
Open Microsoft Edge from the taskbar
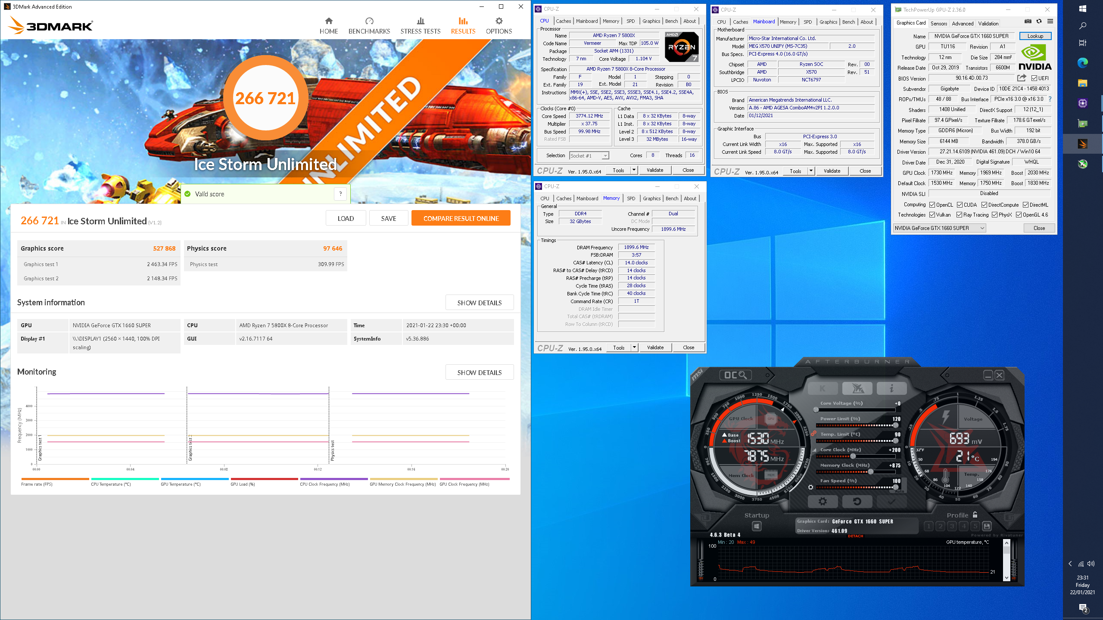click(1083, 63)
